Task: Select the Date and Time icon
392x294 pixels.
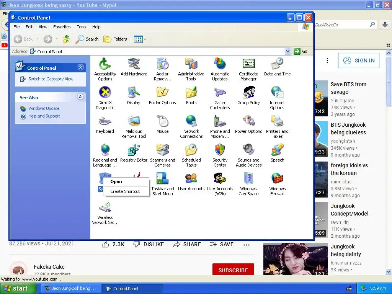Action: (x=277, y=67)
